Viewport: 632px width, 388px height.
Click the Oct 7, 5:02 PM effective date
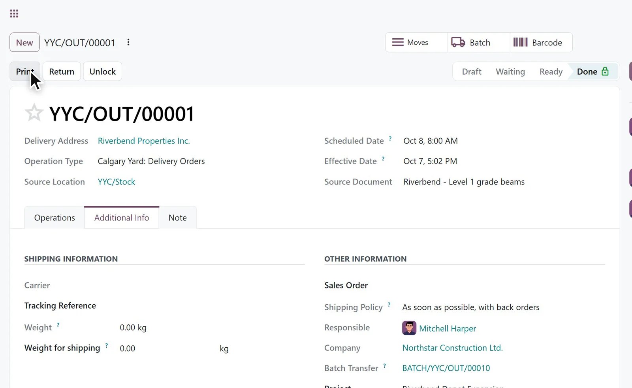pos(430,161)
